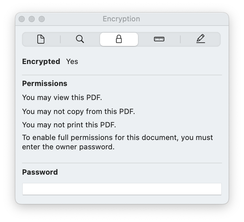Click the Permissions section heading

(45, 84)
